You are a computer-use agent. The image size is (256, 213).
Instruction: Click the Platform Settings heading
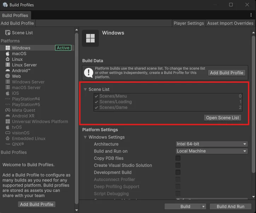pyautogui.click(x=100, y=130)
